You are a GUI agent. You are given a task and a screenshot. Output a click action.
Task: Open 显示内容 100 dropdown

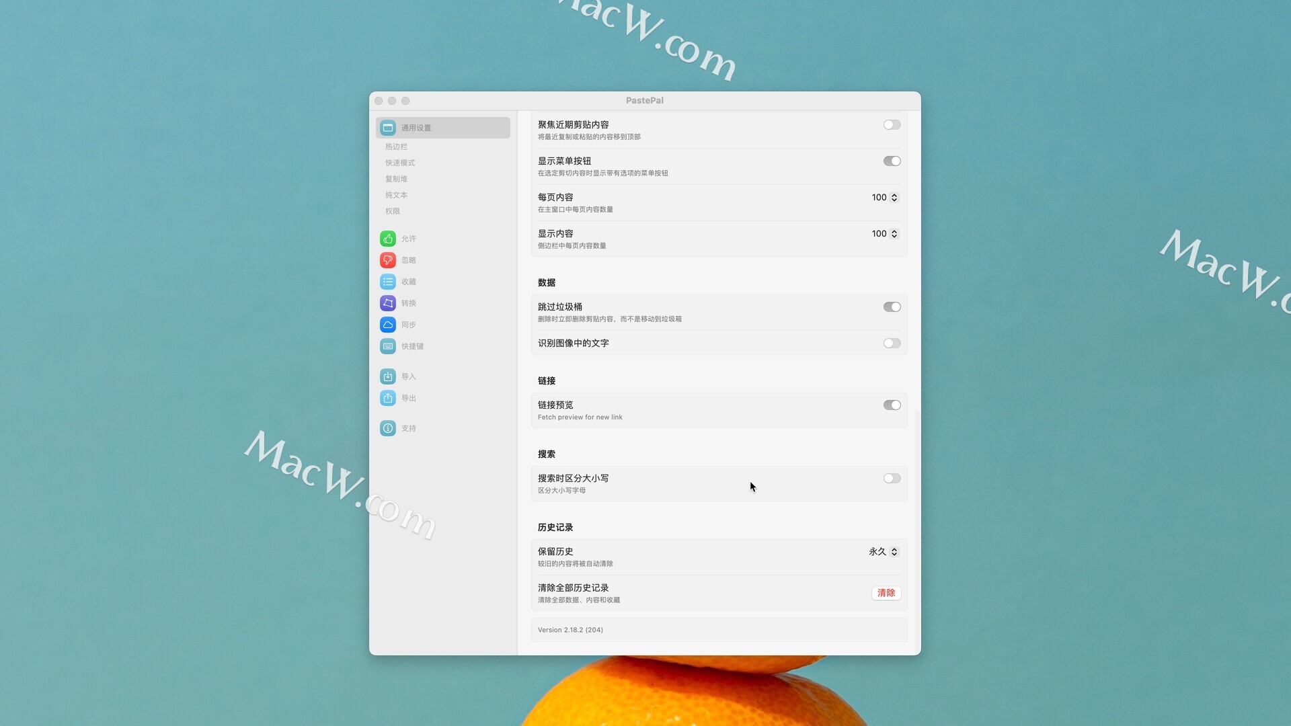click(x=885, y=234)
